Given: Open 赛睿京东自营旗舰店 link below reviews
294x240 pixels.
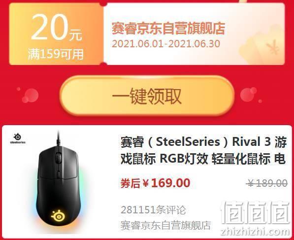Looking at the screenshot, I should pyautogui.click(x=166, y=225).
